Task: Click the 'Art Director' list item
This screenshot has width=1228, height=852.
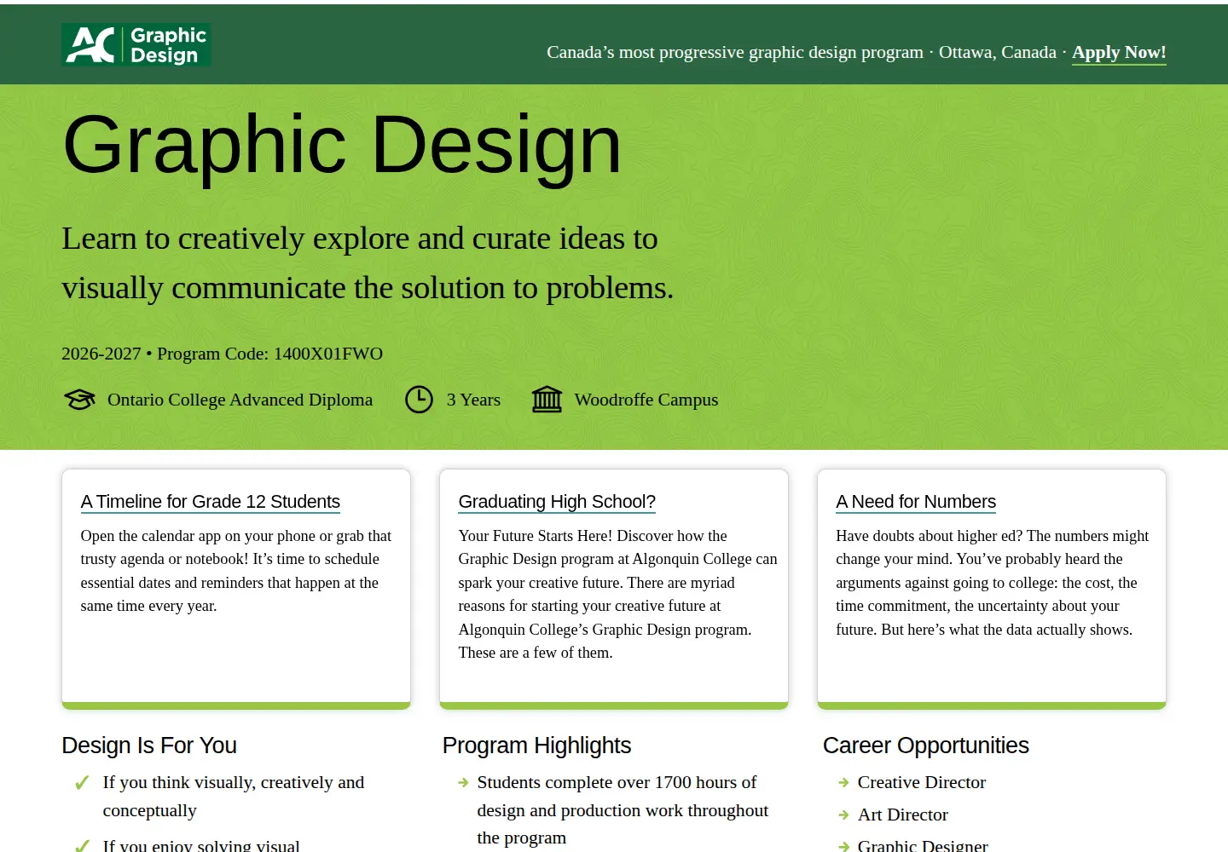Action: (x=902, y=815)
